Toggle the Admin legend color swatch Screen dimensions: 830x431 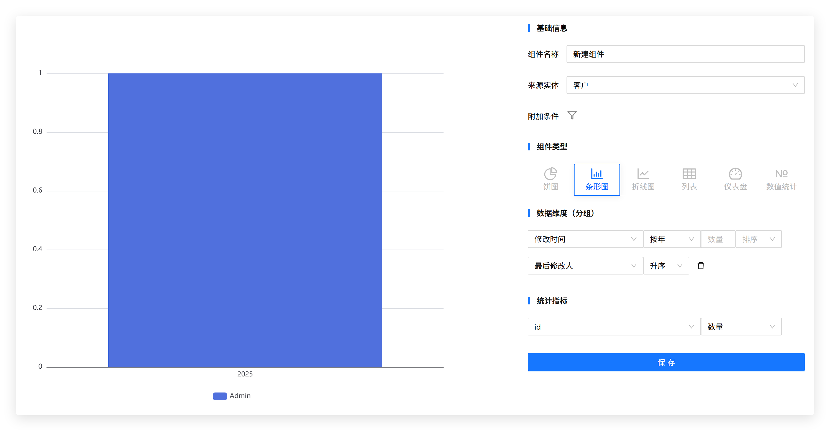pos(220,396)
